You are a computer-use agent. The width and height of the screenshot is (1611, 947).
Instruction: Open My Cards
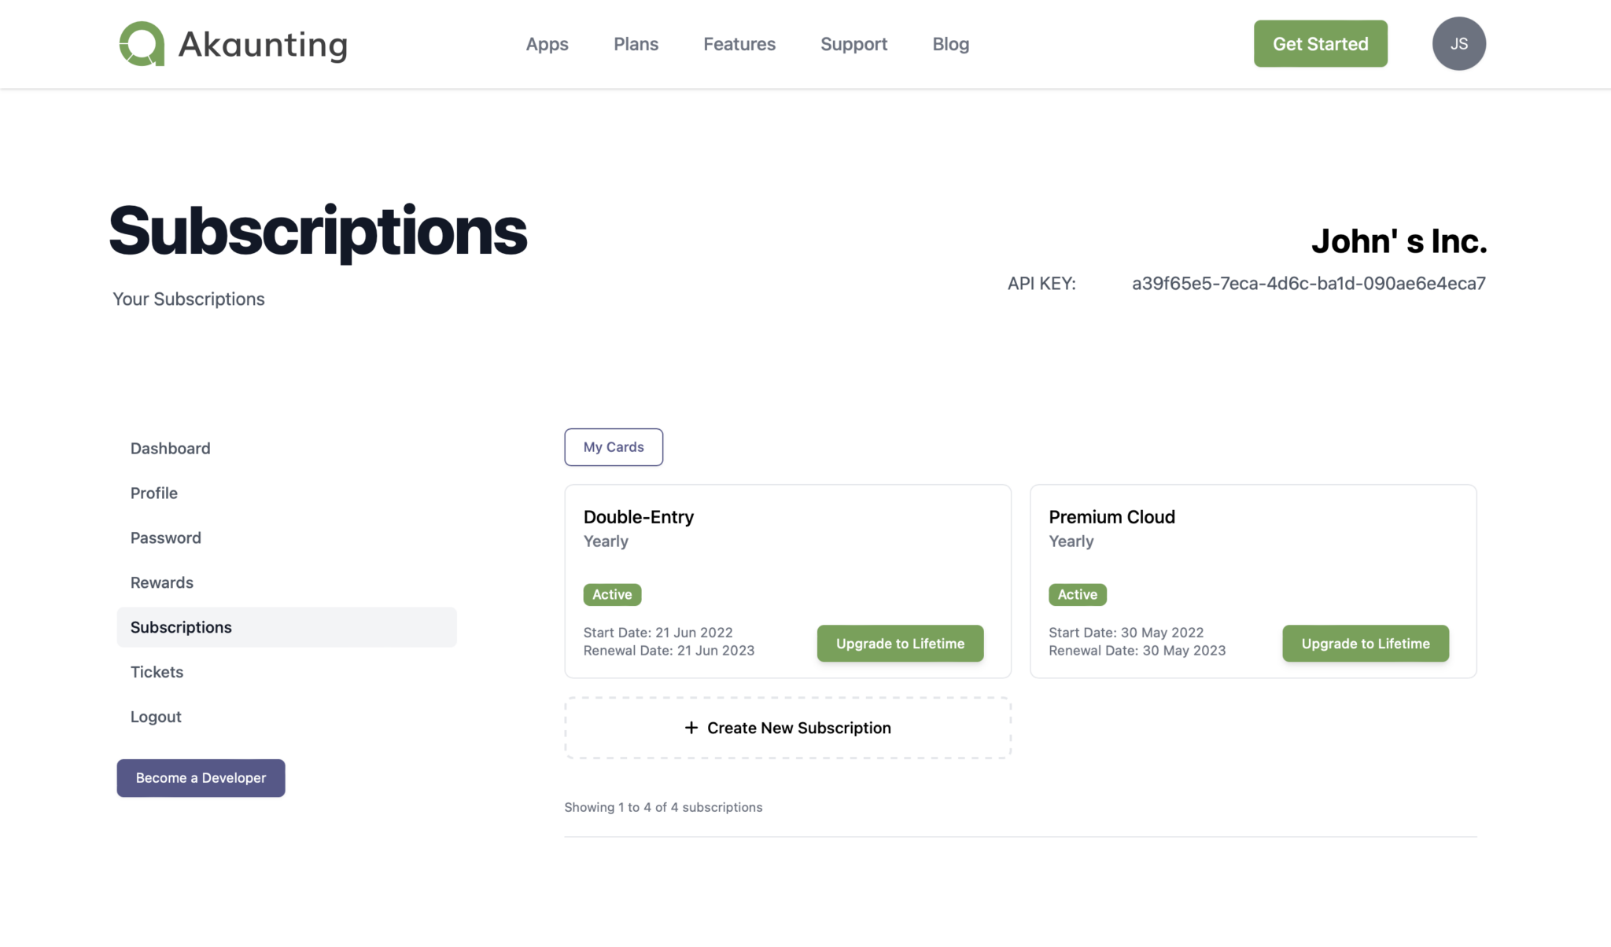point(614,446)
